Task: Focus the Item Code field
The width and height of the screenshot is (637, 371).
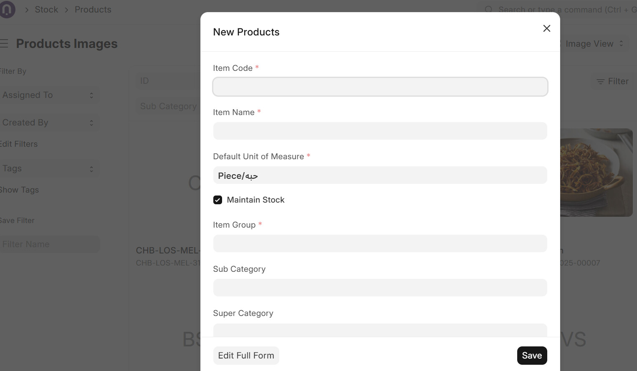Action: [380, 87]
